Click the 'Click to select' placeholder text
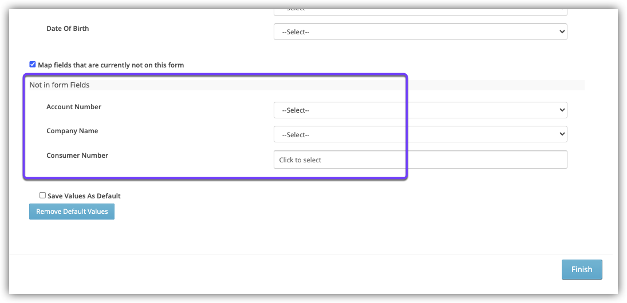The image size is (627, 303). click(x=300, y=160)
